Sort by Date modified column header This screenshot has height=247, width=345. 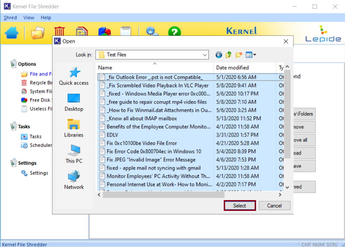pos(245,67)
